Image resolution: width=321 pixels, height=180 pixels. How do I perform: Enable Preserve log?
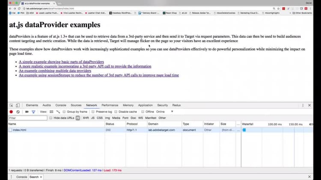[x=93, y=112]
